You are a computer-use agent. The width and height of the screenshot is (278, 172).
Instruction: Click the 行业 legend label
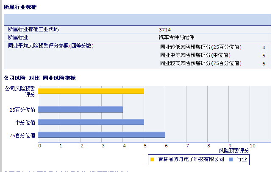(242, 160)
